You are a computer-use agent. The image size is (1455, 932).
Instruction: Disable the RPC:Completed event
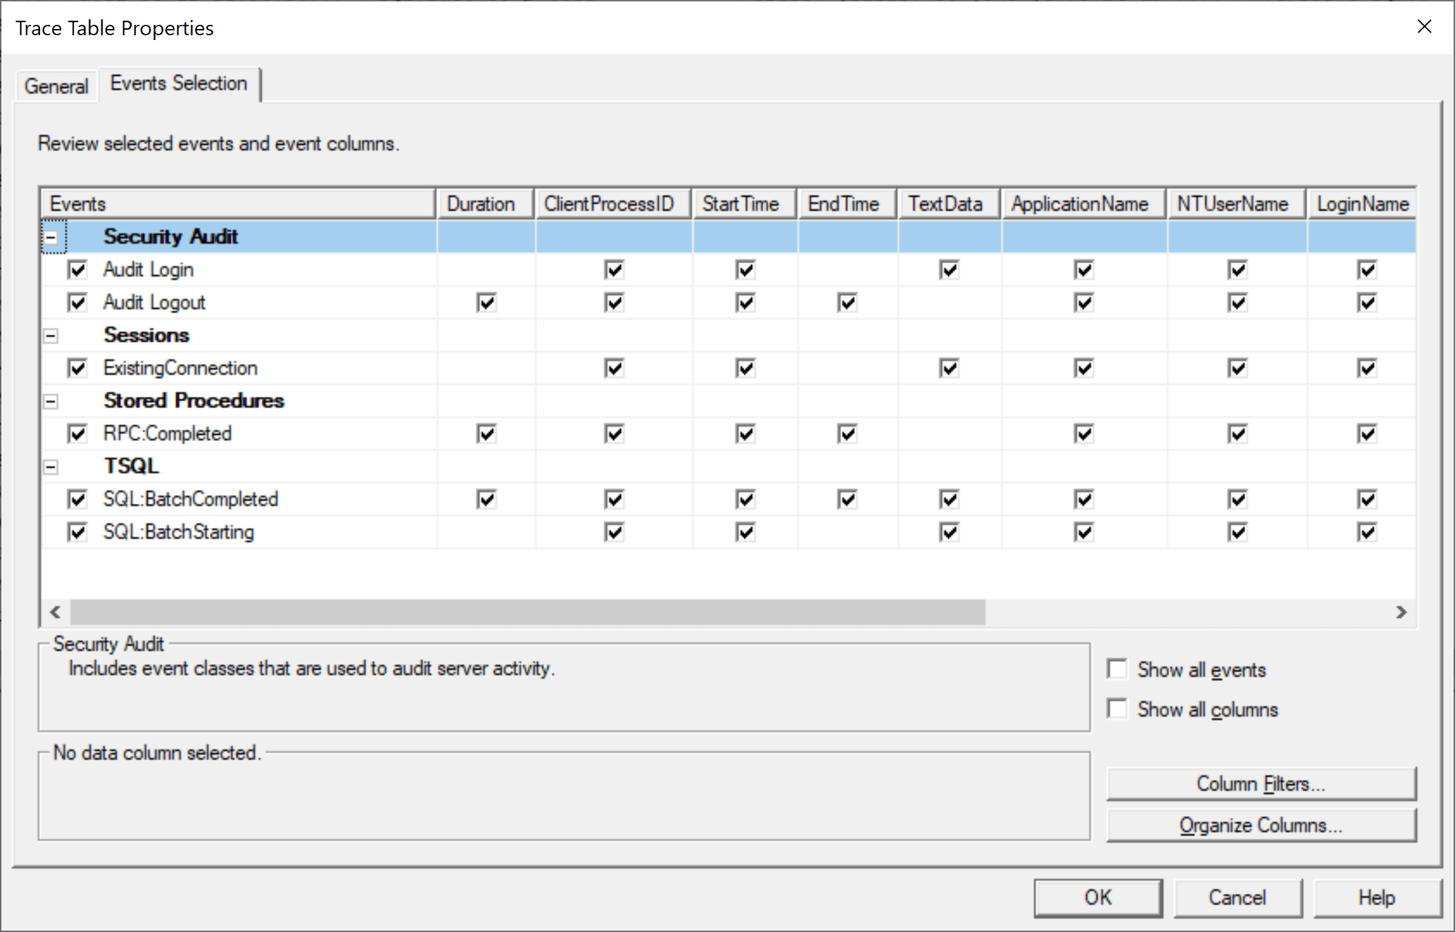click(77, 434)
